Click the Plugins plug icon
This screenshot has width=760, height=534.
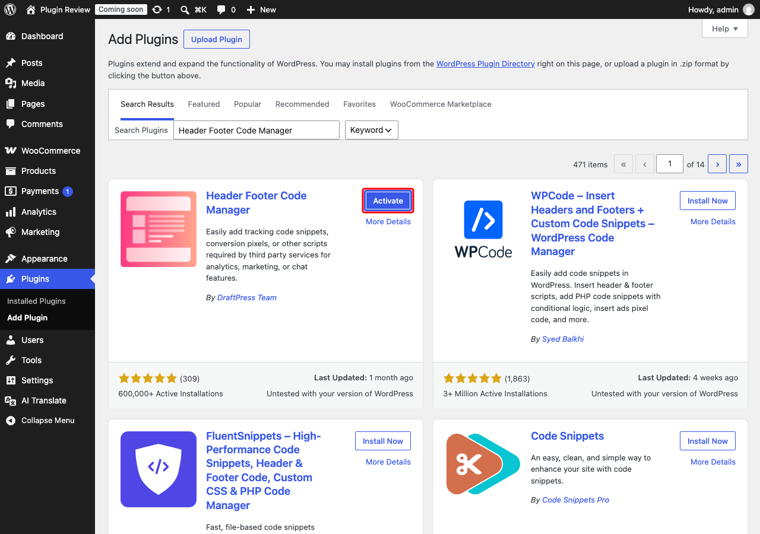(x=11, y=279)
